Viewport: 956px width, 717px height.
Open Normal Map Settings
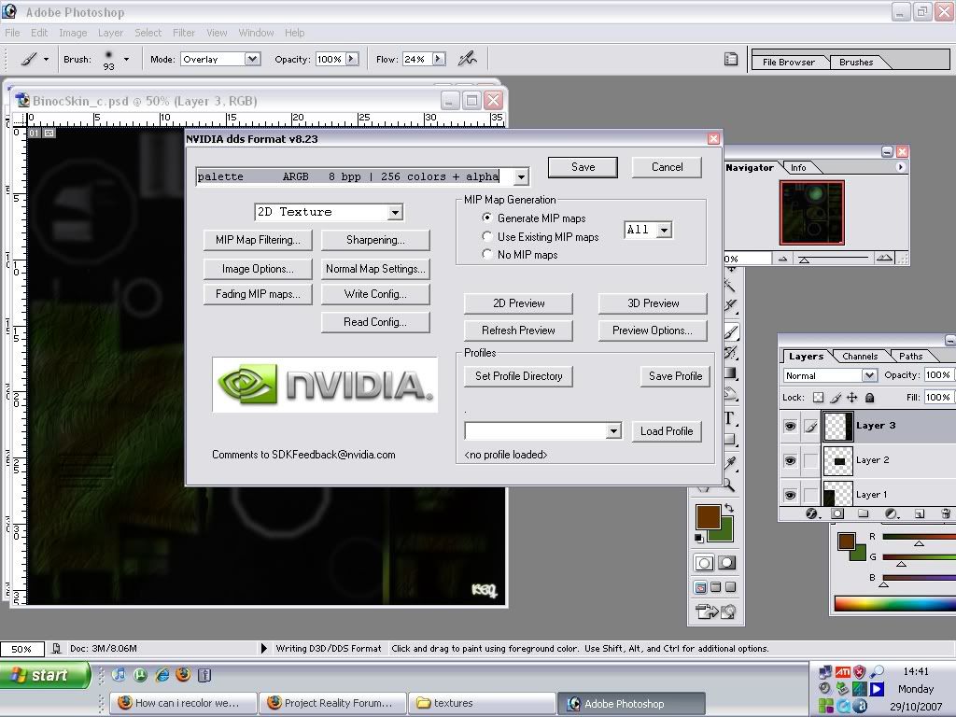coord(375,269)
